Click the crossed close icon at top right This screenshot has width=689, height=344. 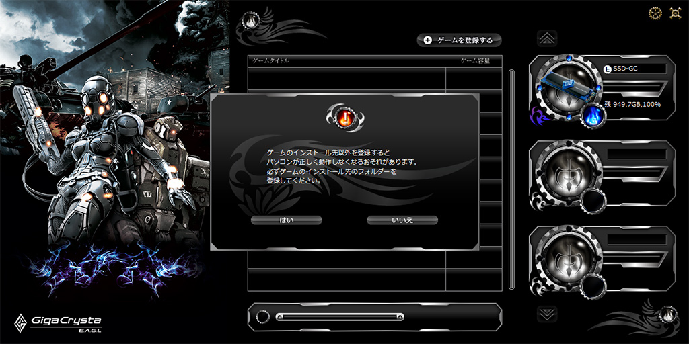click(676, 13)
